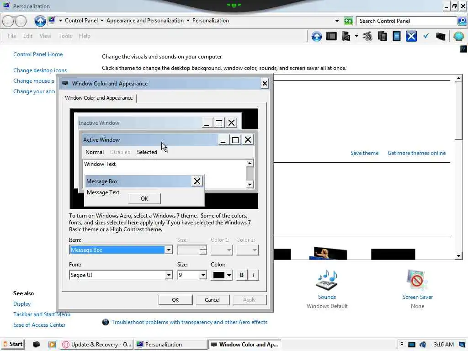This screenshot has height=351, width=468.
Task: Open the Tools menu
Action: [x=65, y=36]
